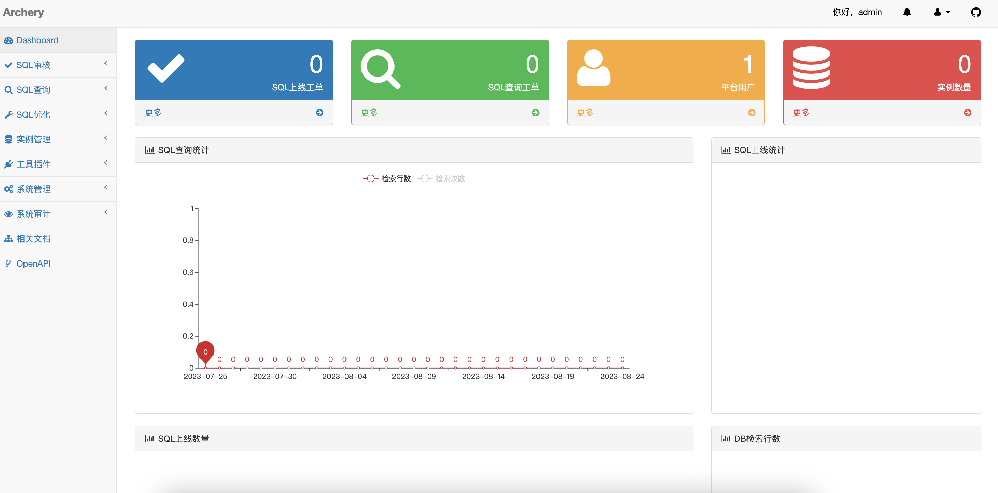The image size is (998, 493).
Task: Click 更多 link under SQL上线工单
Action: click(153, 113)
